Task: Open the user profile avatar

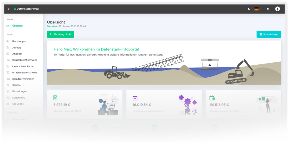Action: tap(277, 9)
